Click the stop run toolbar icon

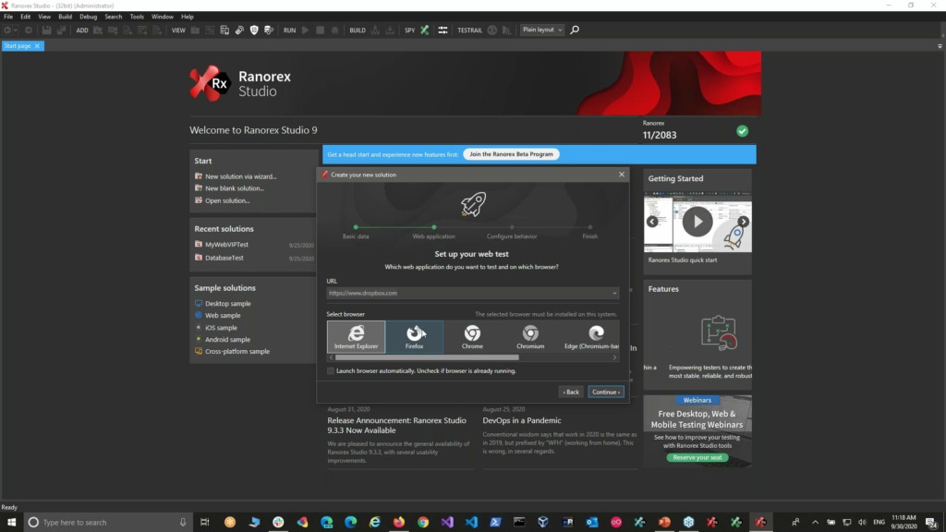tap(321, 30)
